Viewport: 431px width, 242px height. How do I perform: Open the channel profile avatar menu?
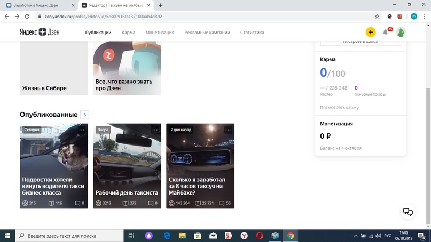coord(400,33)
